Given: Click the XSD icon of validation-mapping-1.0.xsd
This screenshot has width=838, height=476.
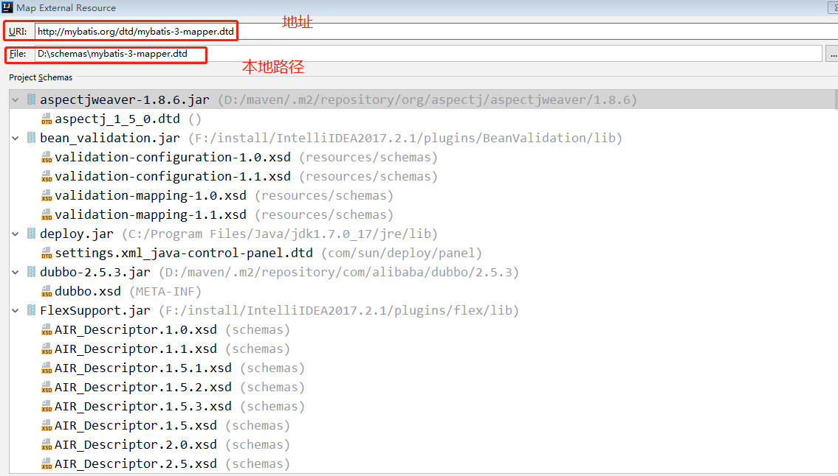Looking at the screenshot, I should [x=47, y=196].
